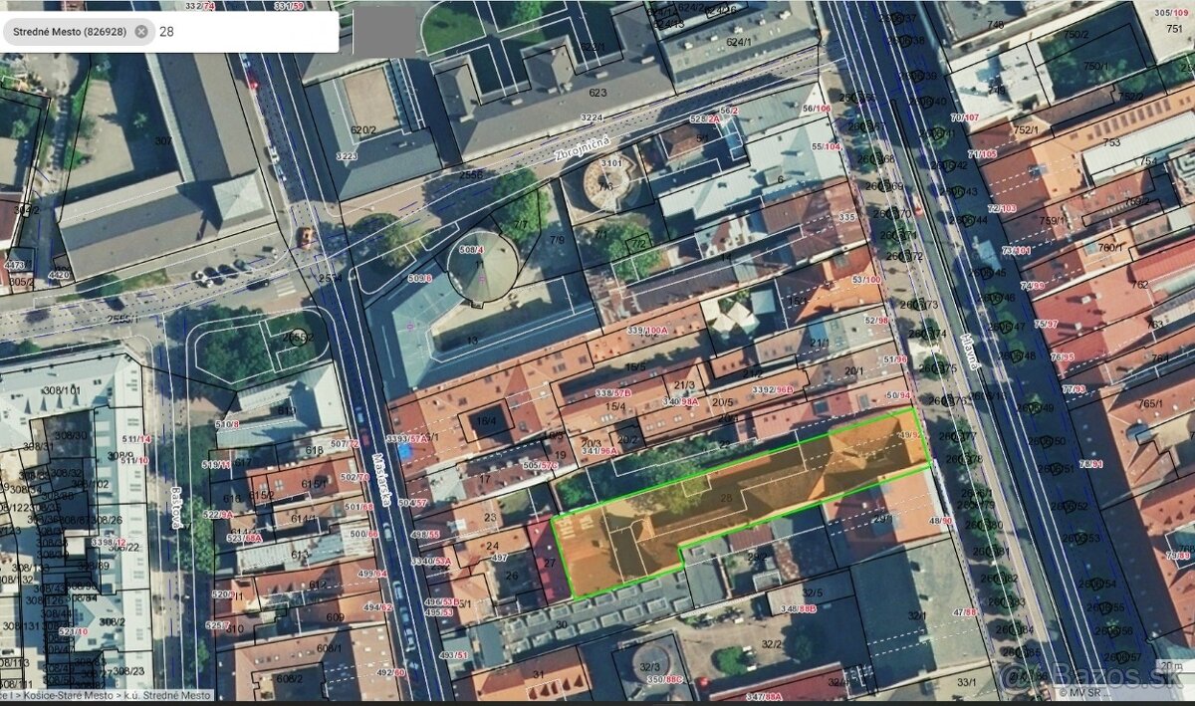
Task: Select parcel 33/1 near bottom
Action: pyautogui.click(x=966, y=682)
